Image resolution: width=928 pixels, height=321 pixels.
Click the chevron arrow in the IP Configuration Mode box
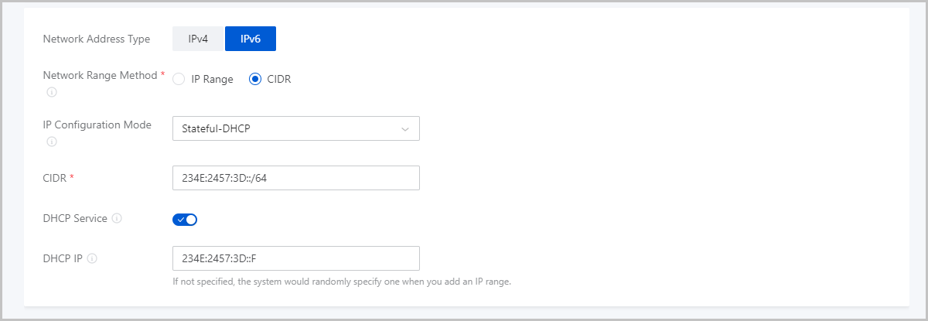click(405, 129)
